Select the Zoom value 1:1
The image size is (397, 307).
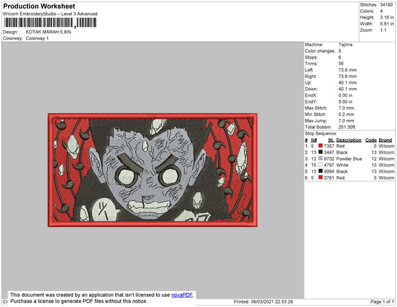pyautogui.click(x=383, y=30)
